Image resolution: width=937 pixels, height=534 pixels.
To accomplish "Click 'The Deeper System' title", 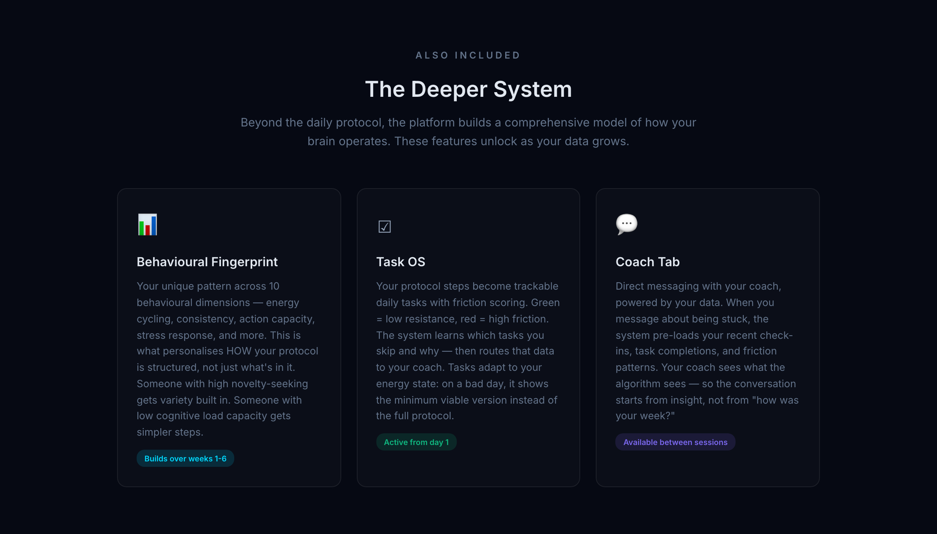I will tap(468, 89).
